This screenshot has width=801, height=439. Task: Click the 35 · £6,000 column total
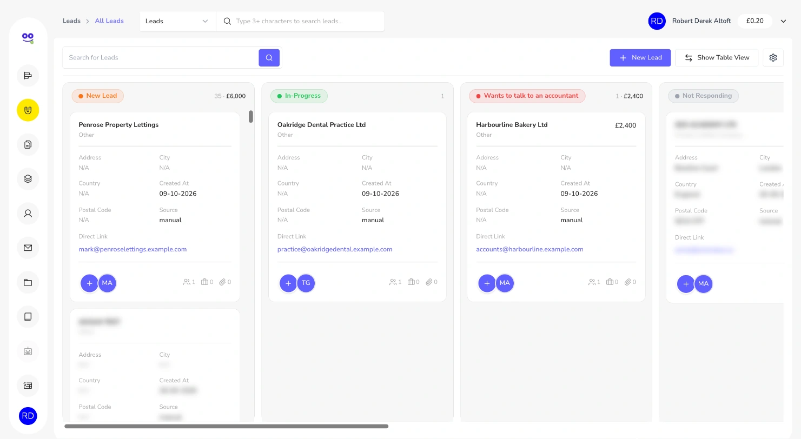point(230,96)
